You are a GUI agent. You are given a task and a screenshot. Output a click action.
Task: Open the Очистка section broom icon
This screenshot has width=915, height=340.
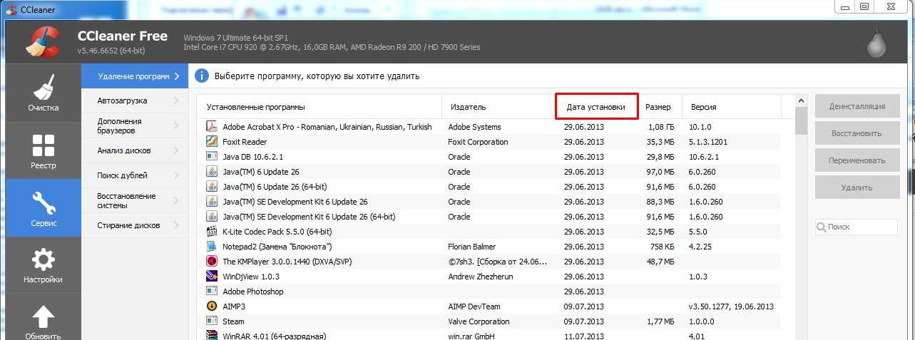(x=44, y=88)
